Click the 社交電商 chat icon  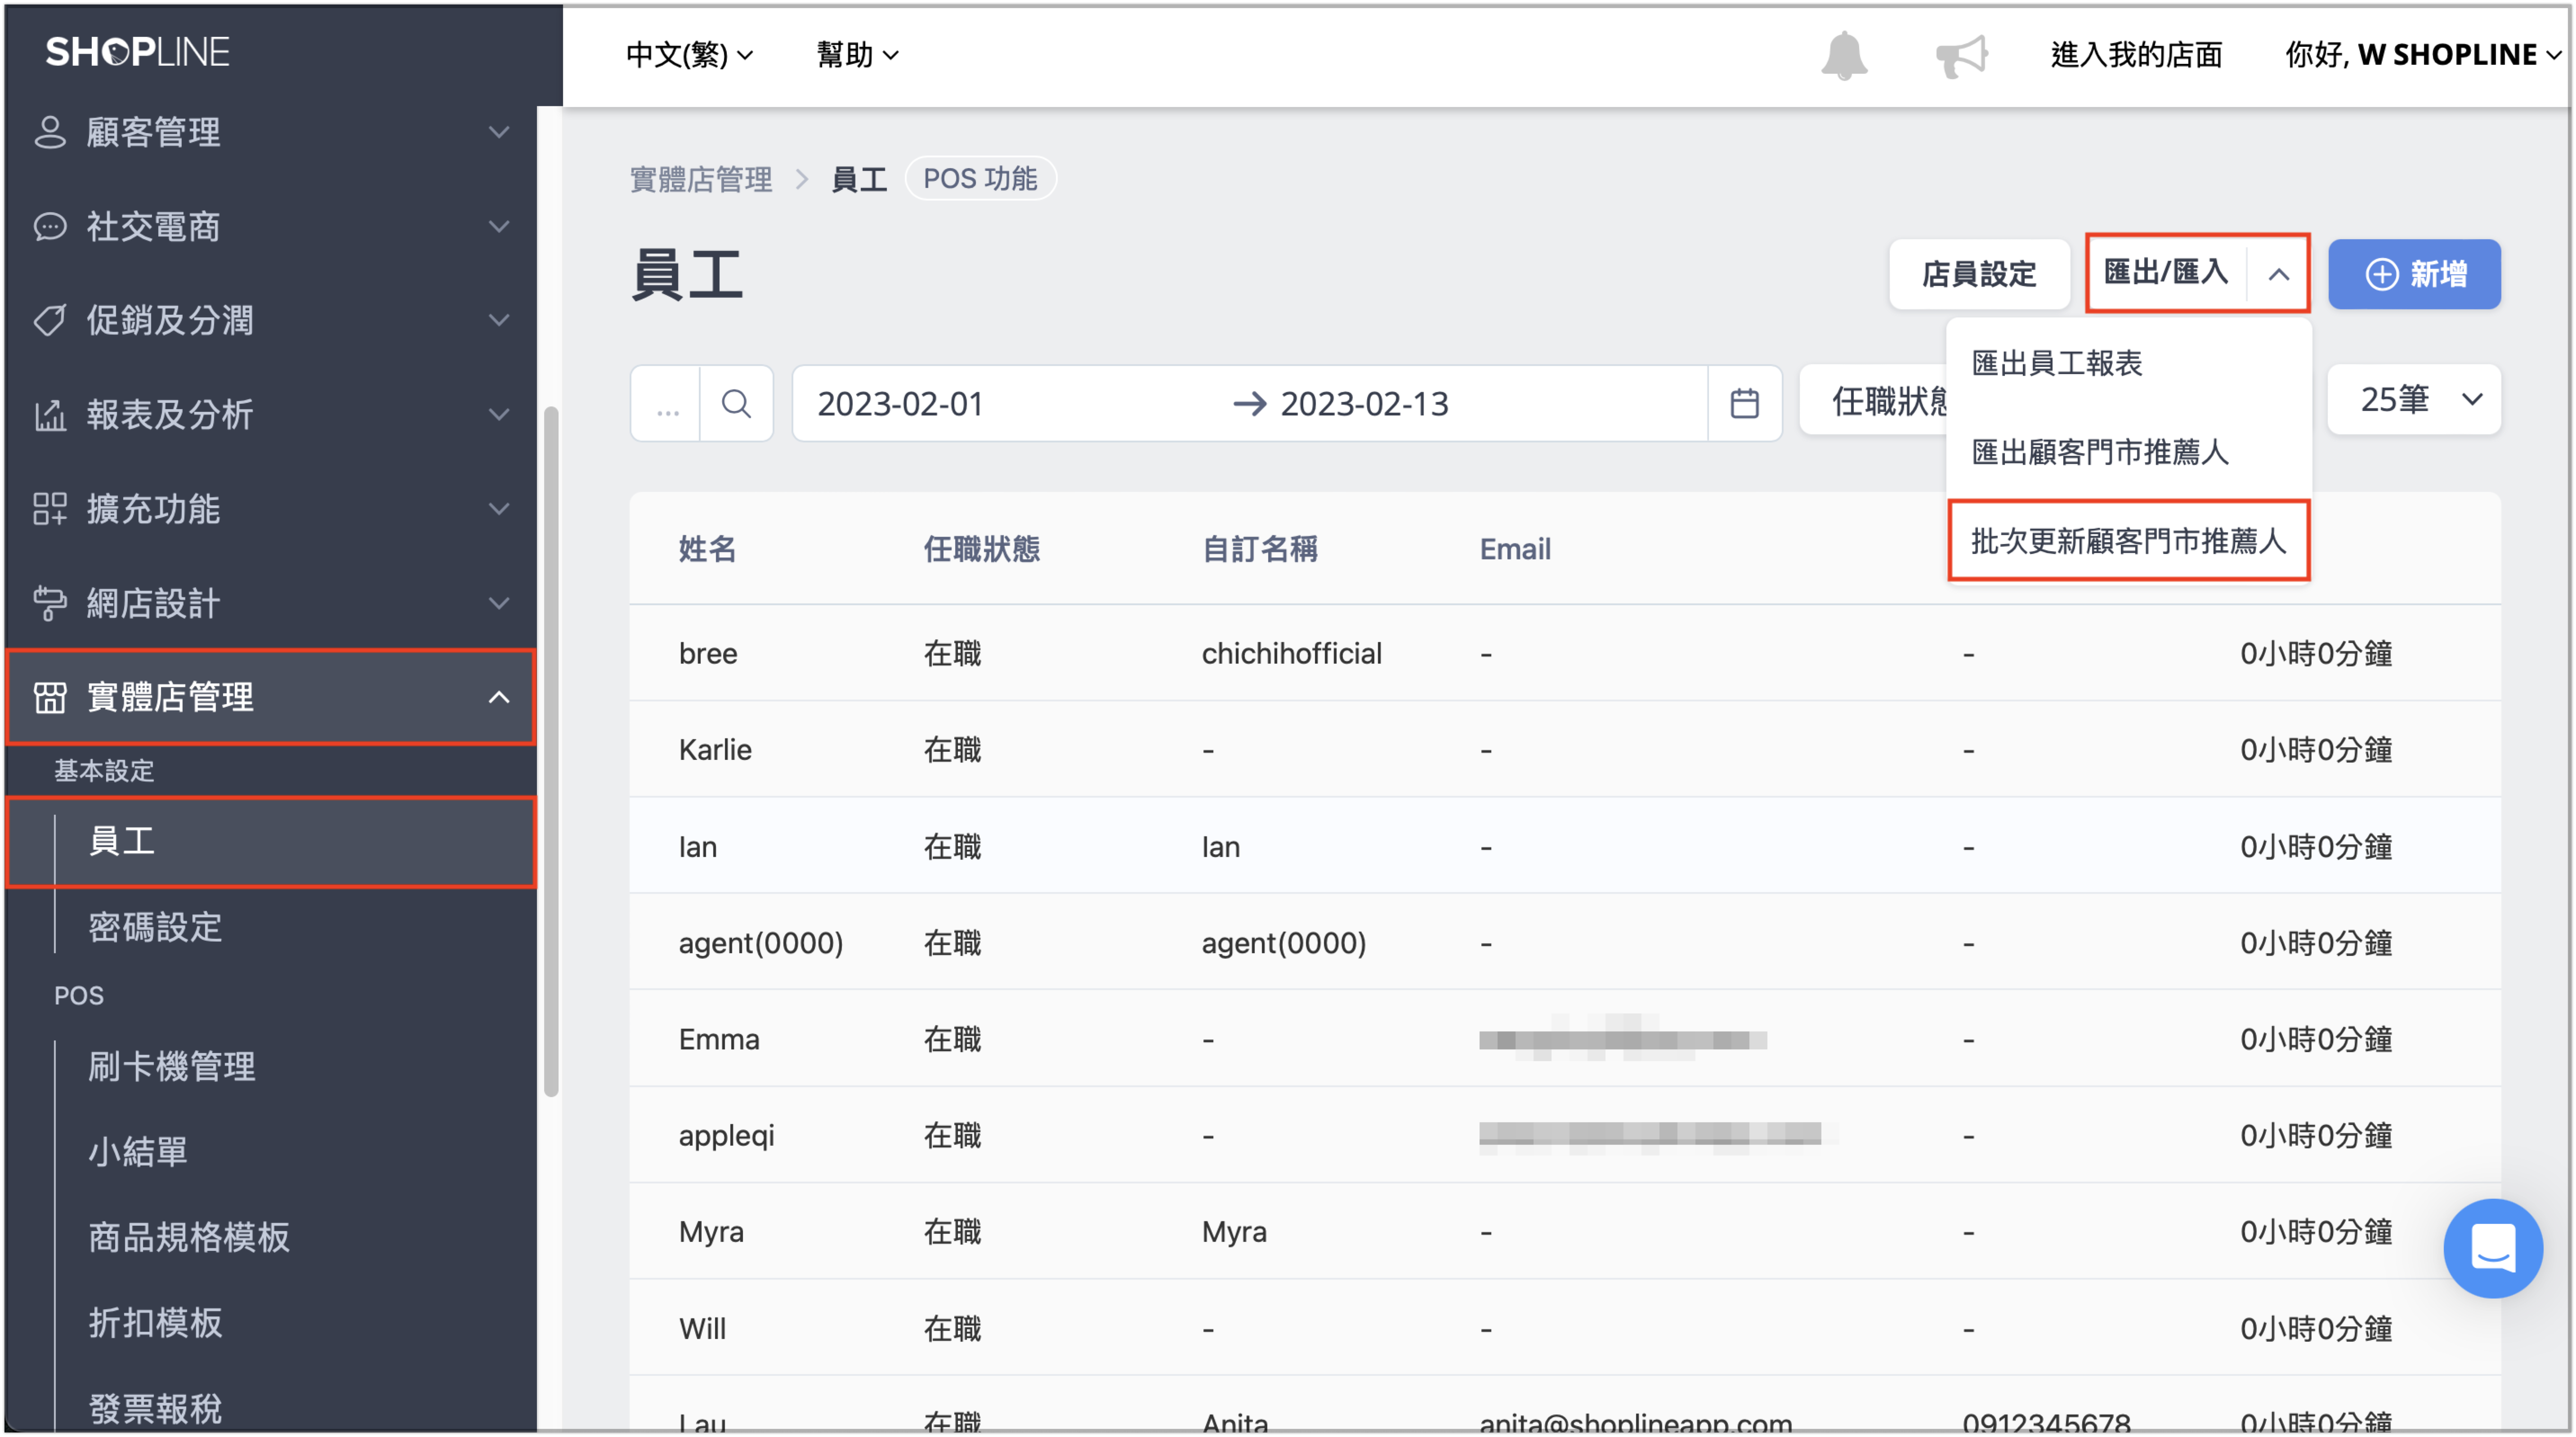(x=49, y=227)
